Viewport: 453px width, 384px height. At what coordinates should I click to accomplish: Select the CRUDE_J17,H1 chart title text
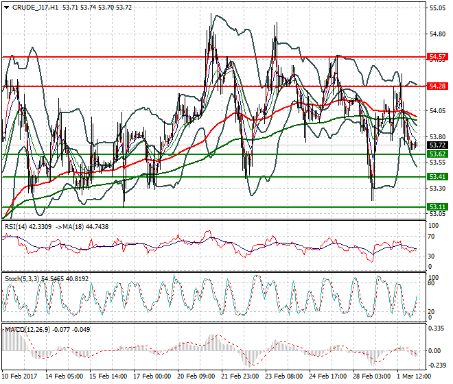(35, 8)
